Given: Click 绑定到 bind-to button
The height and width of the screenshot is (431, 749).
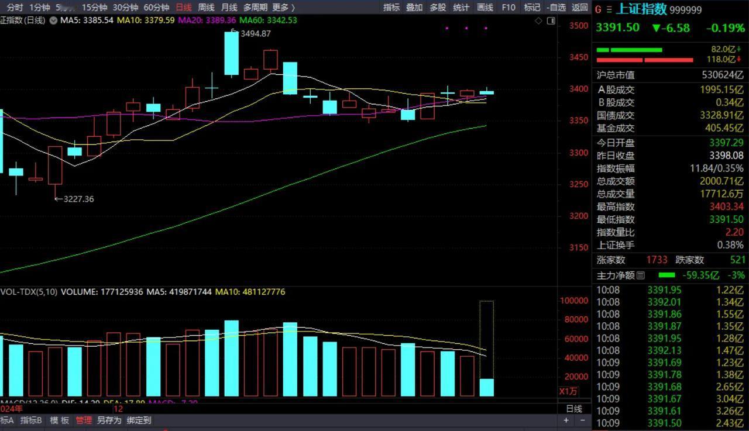Looking at the screenshot, I should pyautogui.click(x=139, y=420).
